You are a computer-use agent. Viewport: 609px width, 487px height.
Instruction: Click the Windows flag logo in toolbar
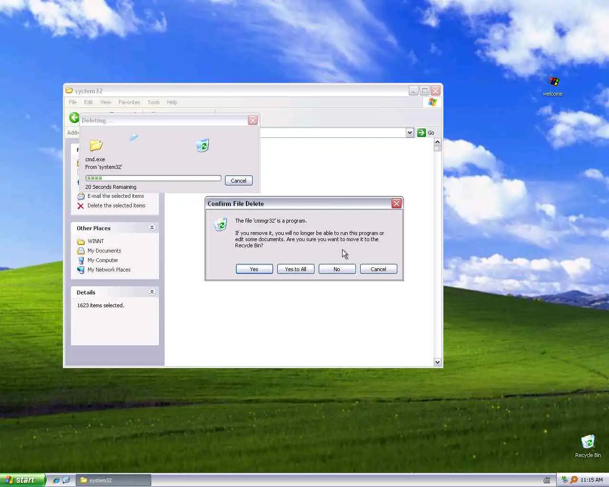point(432,102)
